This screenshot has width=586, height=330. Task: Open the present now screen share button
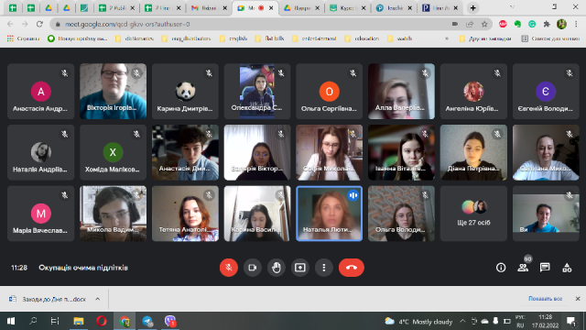tap(300, 268)
